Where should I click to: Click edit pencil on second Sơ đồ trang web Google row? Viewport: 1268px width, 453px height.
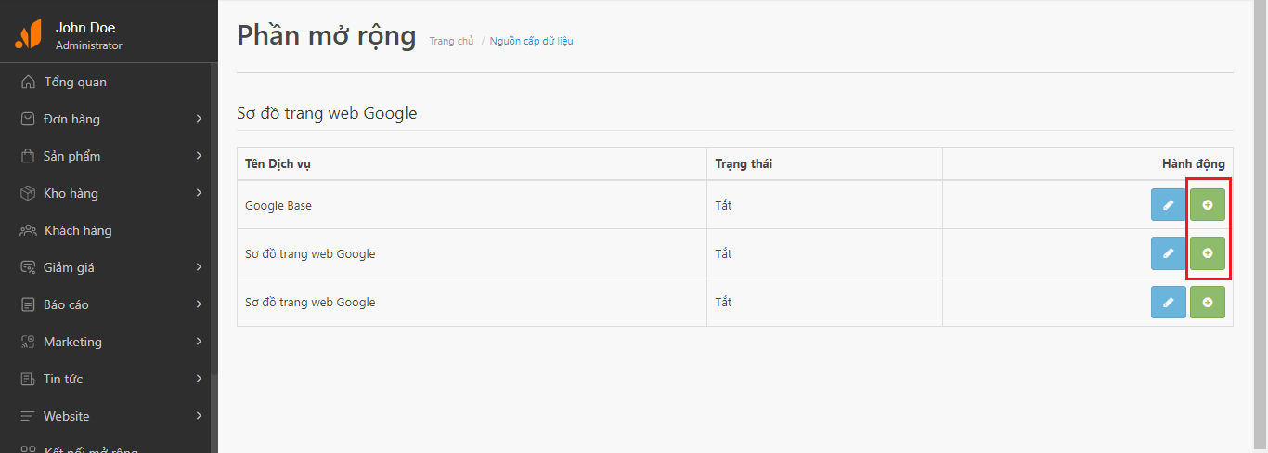click(1168, 302)
